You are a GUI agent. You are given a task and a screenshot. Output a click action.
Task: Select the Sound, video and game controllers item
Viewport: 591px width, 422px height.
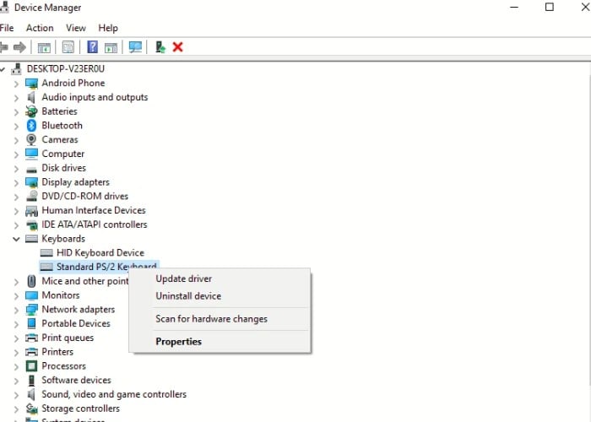coord(114,394)
